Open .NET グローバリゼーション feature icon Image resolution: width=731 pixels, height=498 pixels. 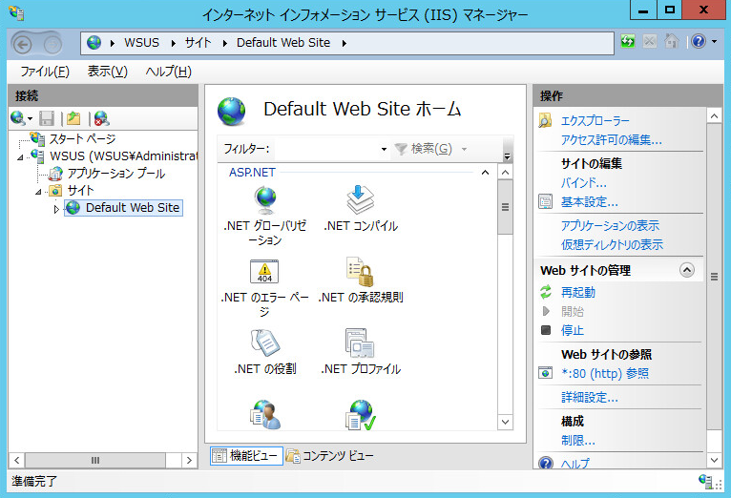264,200
